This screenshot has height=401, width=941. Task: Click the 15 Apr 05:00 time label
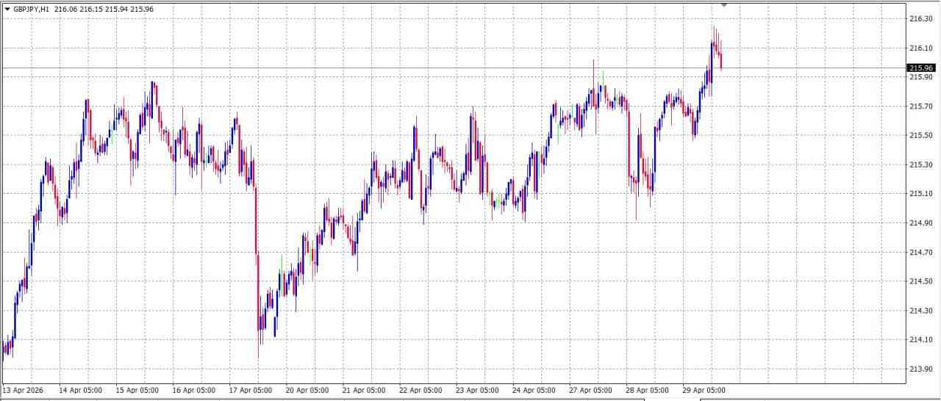tap(137, 390)
